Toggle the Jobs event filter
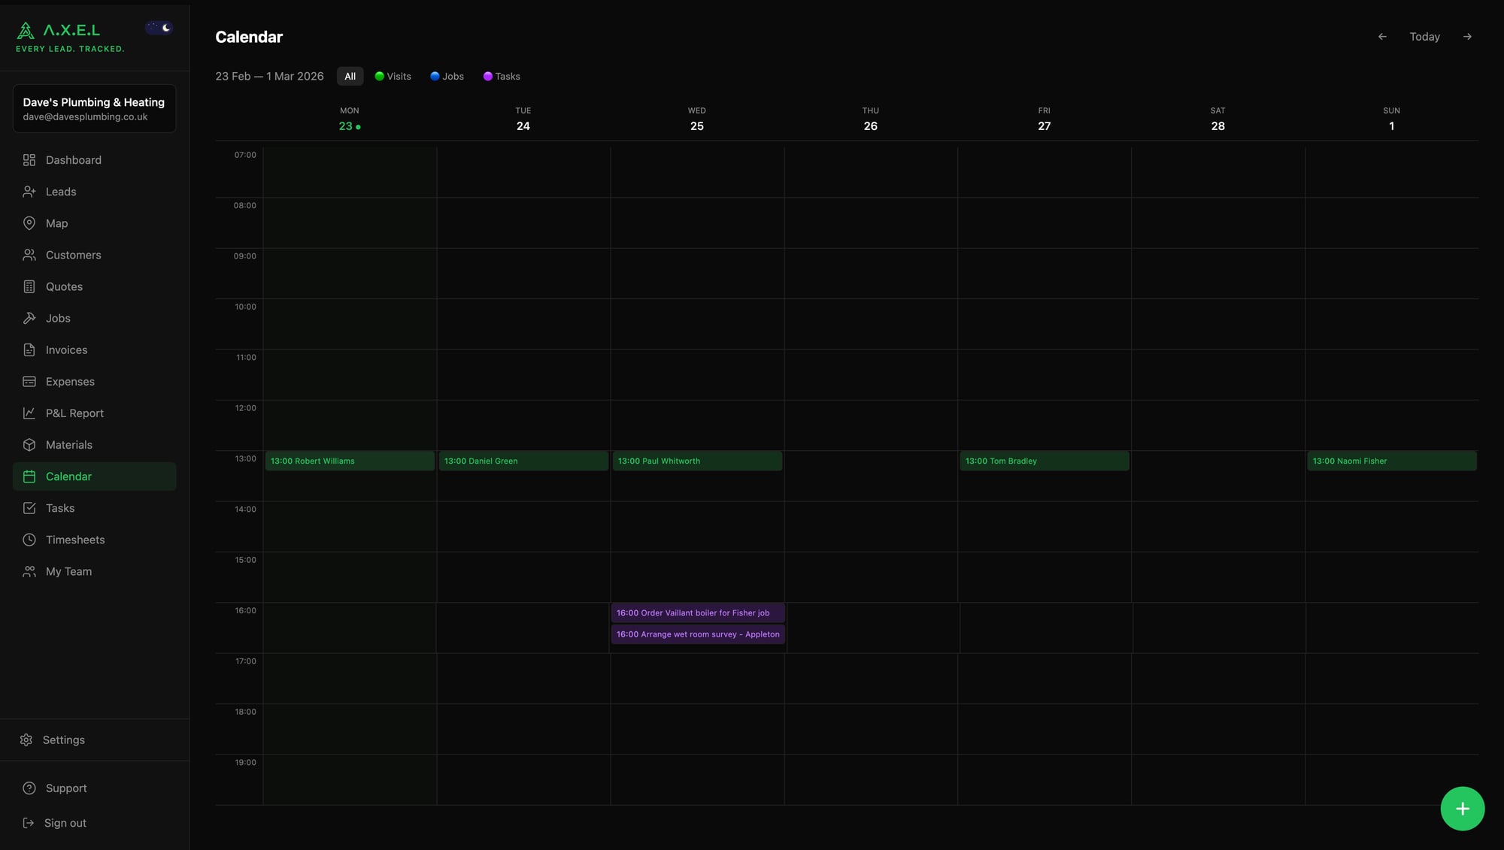 [447, 76]
